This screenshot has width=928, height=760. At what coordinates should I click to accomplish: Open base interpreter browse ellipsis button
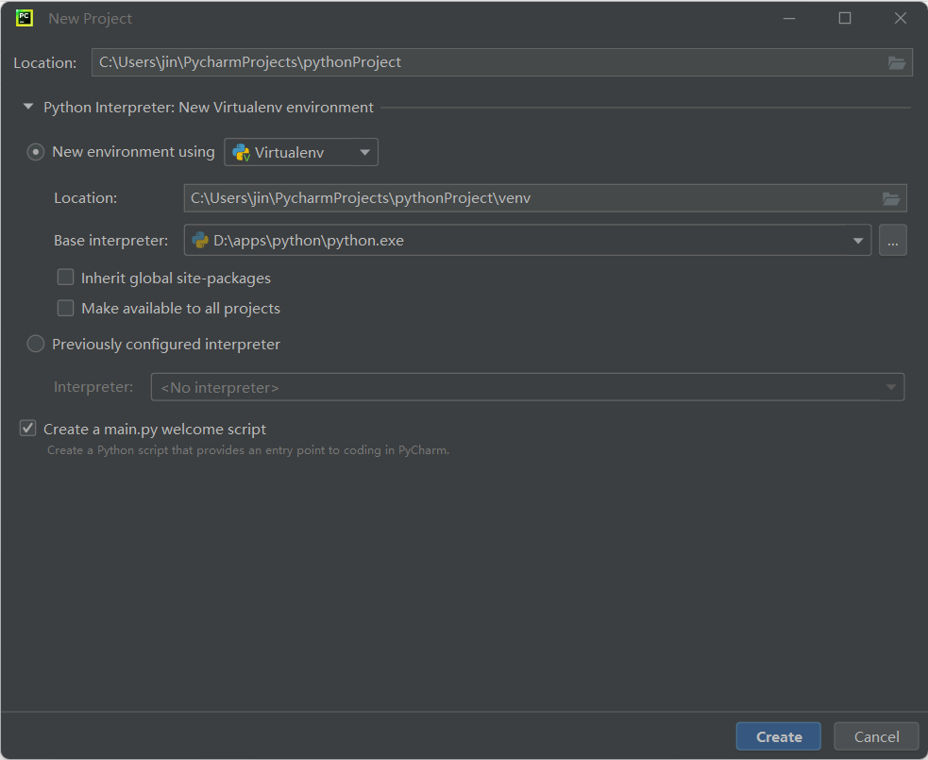coord(892,241)
